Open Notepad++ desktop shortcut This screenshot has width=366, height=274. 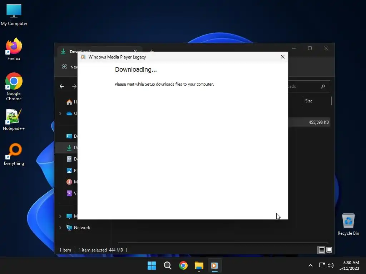tap(14, 120)
